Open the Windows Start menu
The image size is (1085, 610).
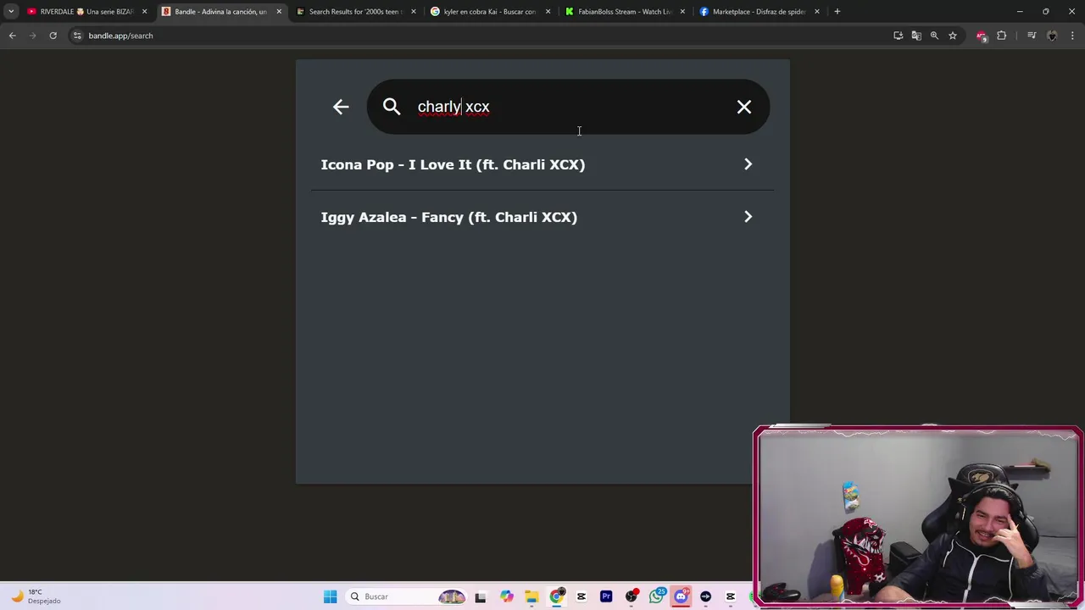[x=331, y=596]
